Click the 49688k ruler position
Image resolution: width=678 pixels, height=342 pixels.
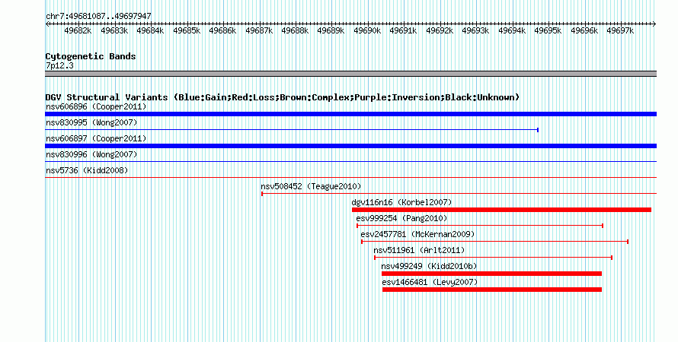pos(295,30)
